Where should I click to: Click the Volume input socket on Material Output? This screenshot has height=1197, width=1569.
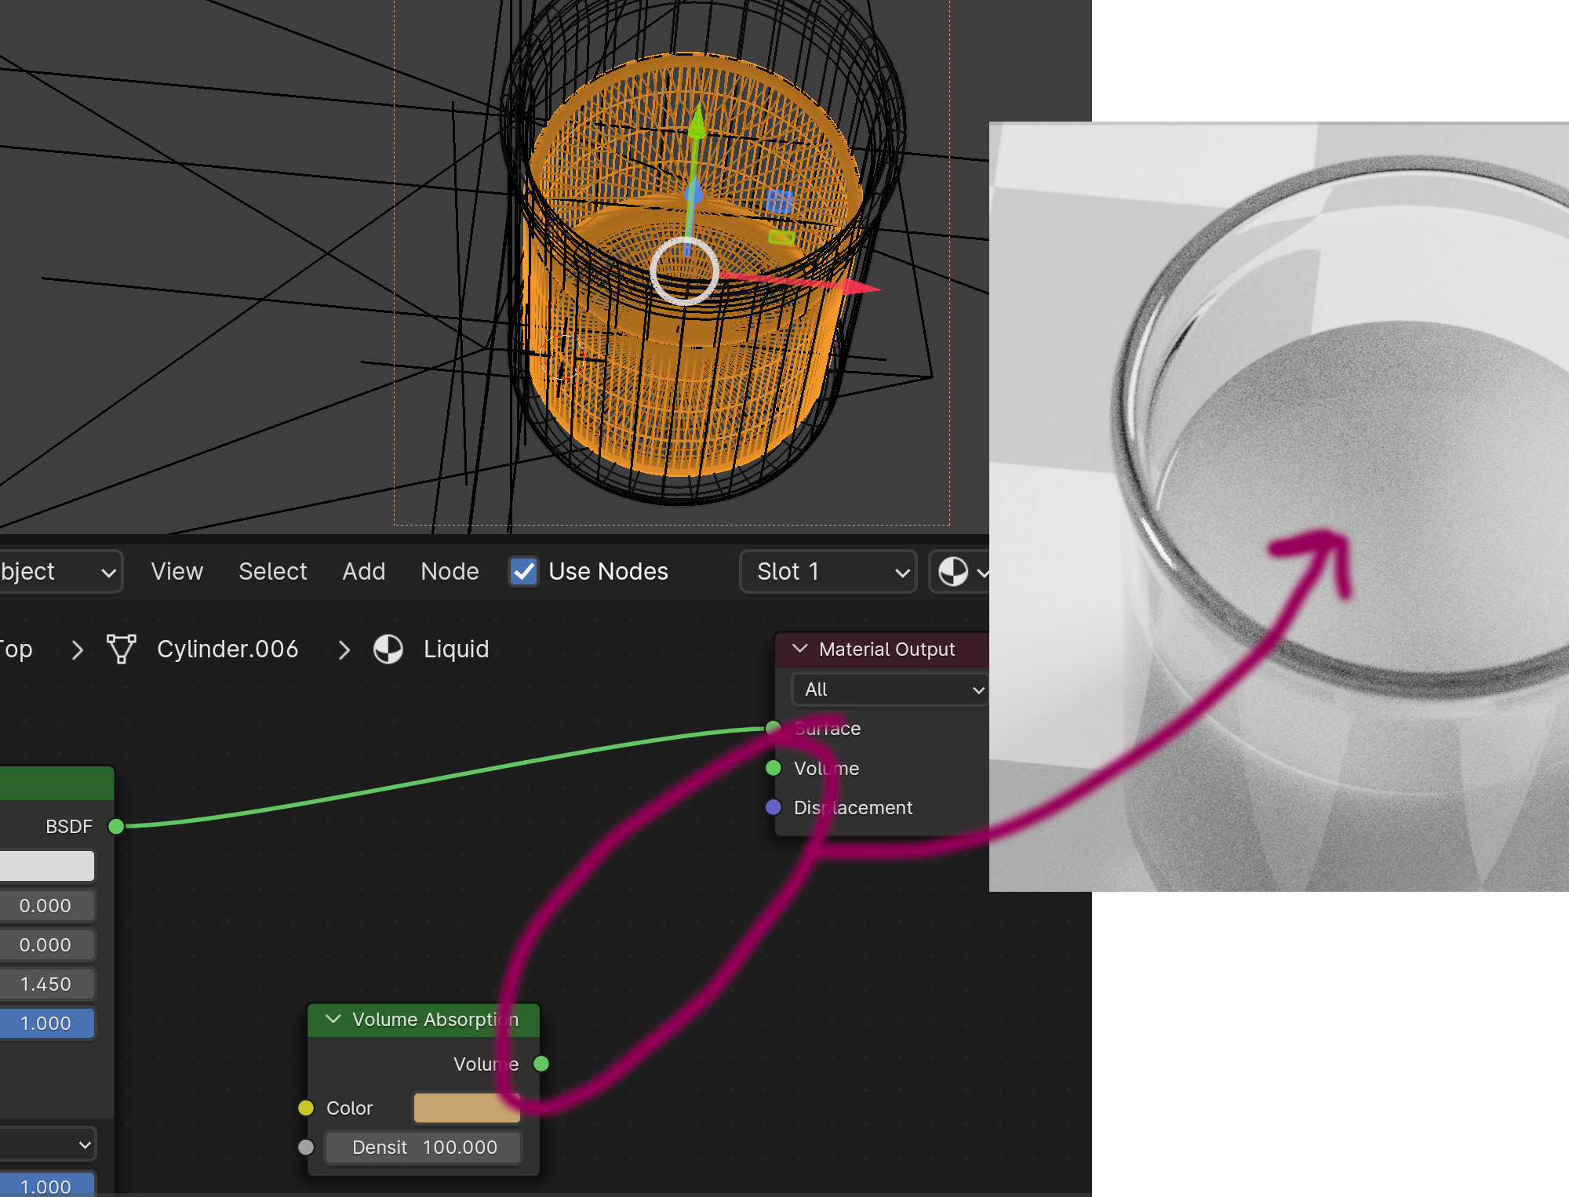(x=774, y=768)
